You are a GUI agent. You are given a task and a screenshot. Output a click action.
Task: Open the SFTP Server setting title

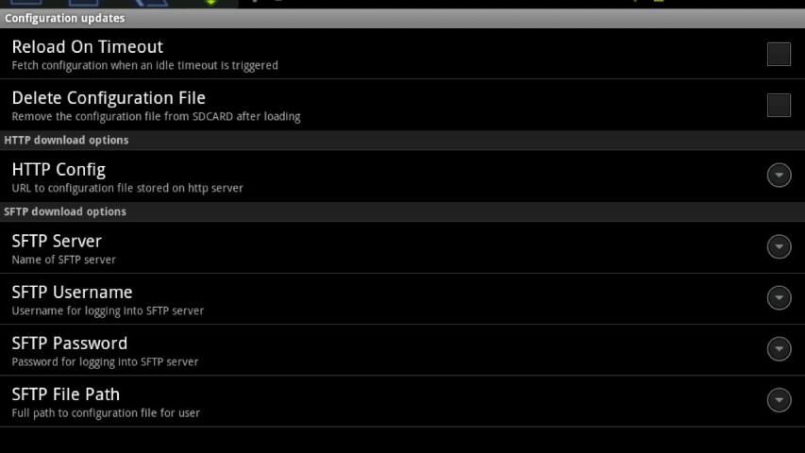pyautogui.click(x=57, y=242)
